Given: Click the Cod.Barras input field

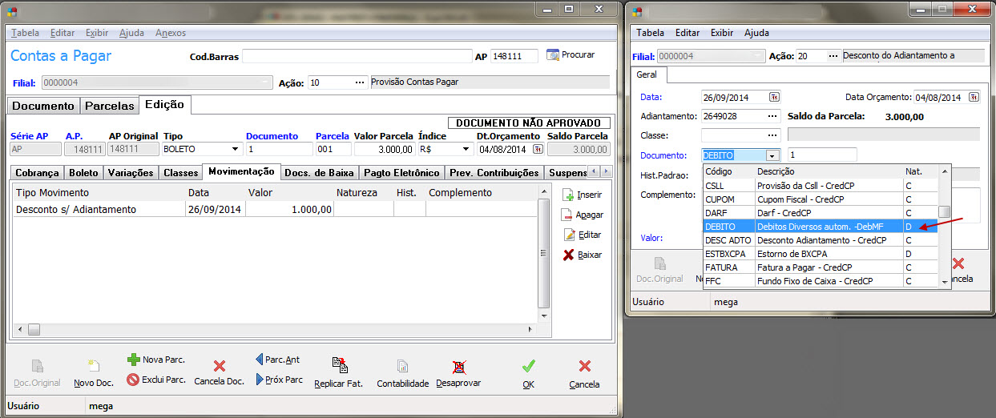Looking at the screenshot, I should 357,56.
